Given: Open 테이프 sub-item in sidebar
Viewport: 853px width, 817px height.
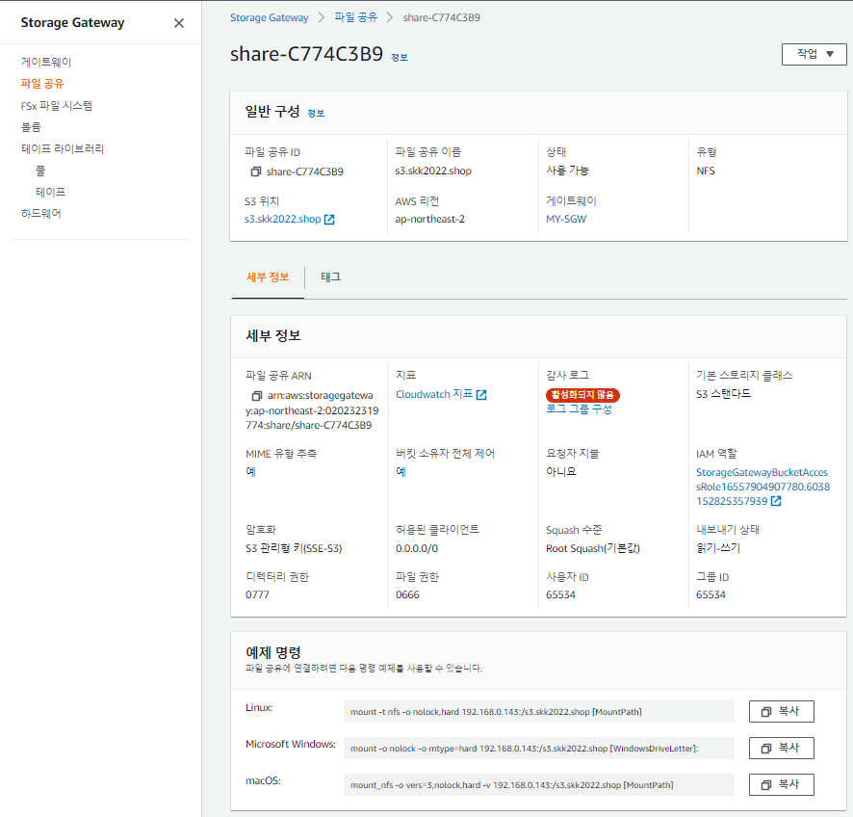Looking at the screenshot, I should (51, 192).
